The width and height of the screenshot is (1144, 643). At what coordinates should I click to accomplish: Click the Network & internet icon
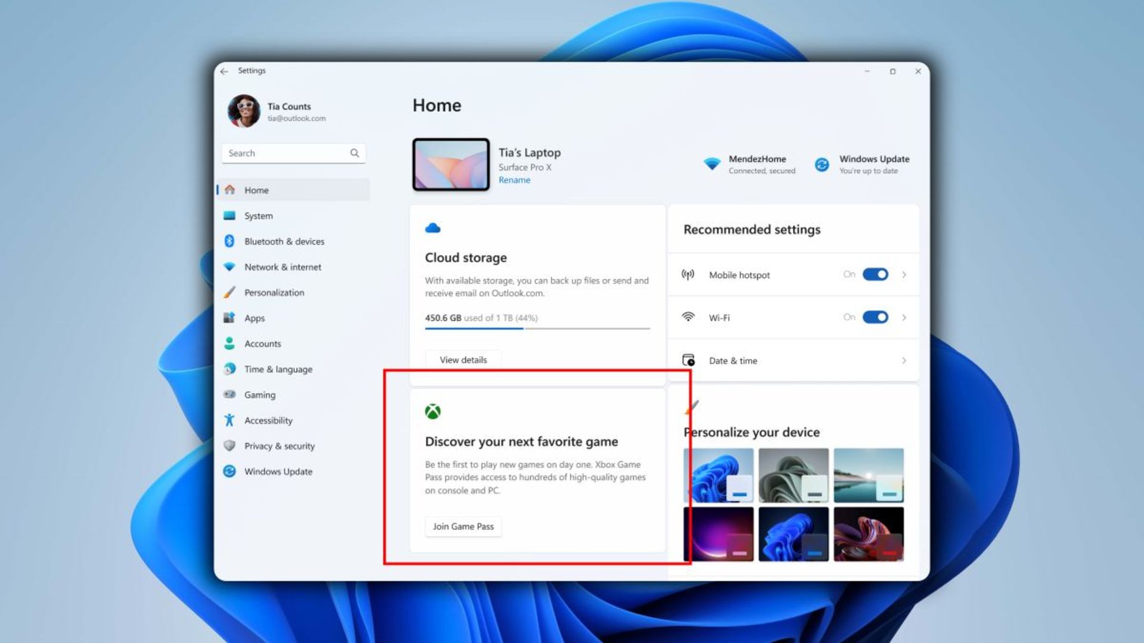[x=229, y=266]
